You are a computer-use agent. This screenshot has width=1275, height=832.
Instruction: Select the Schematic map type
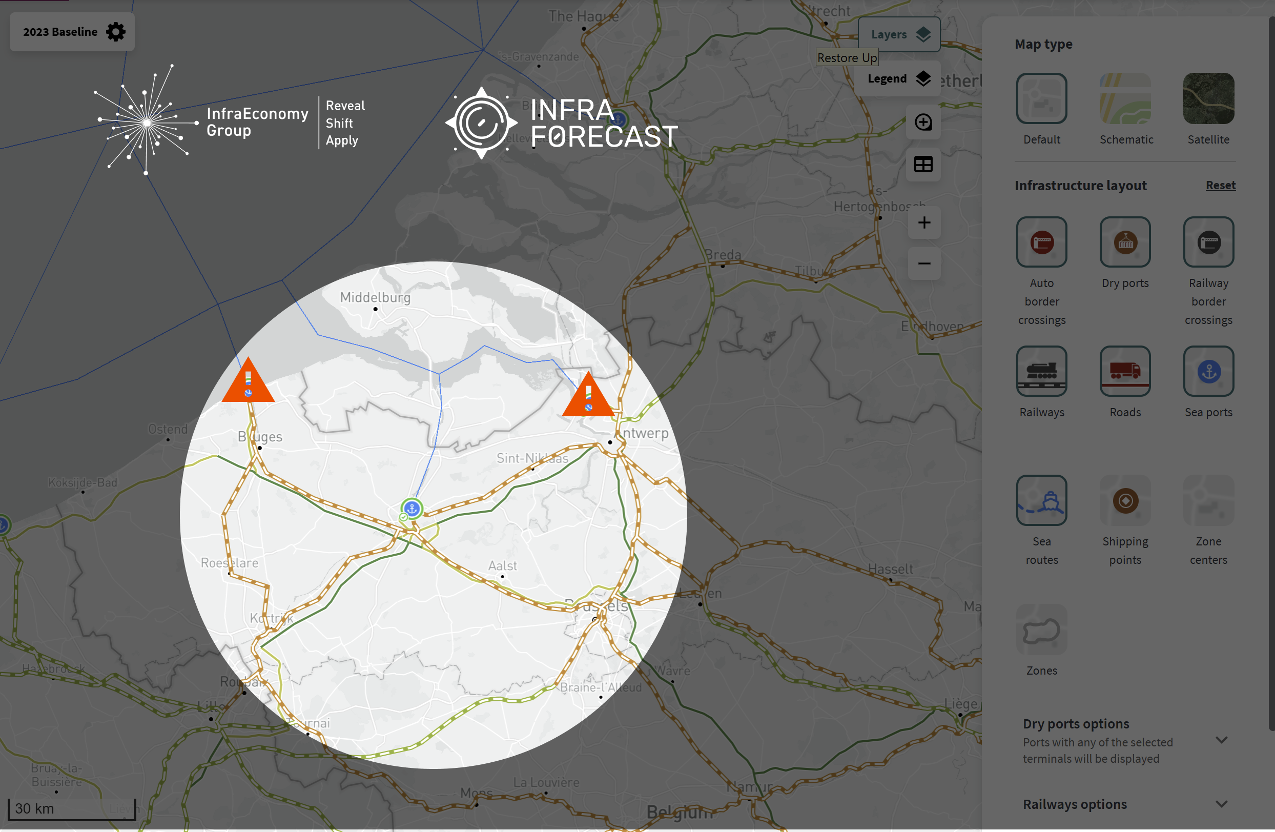pos(1124,98)
